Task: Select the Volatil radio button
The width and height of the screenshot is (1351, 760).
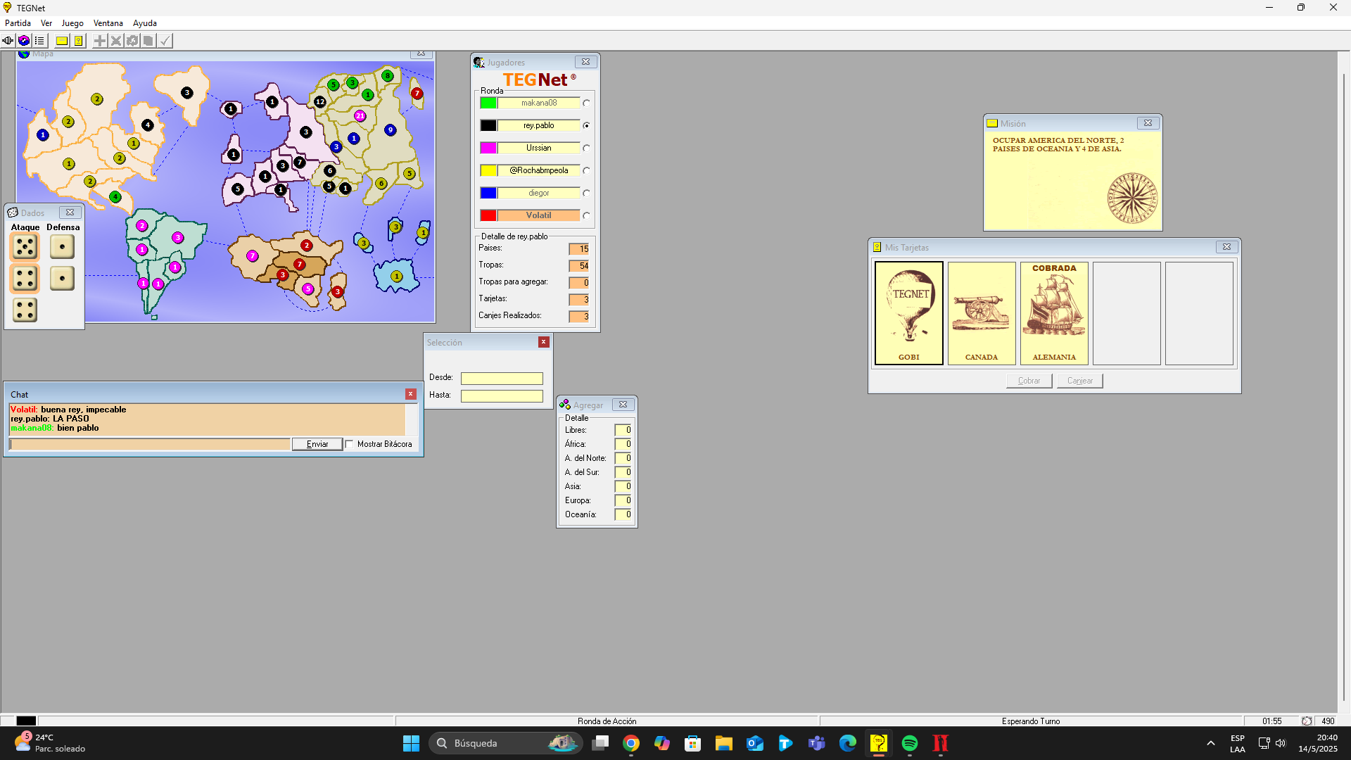Action: point(586,216)
